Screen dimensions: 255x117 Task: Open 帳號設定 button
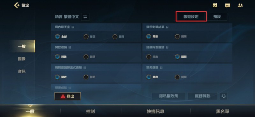191,16
